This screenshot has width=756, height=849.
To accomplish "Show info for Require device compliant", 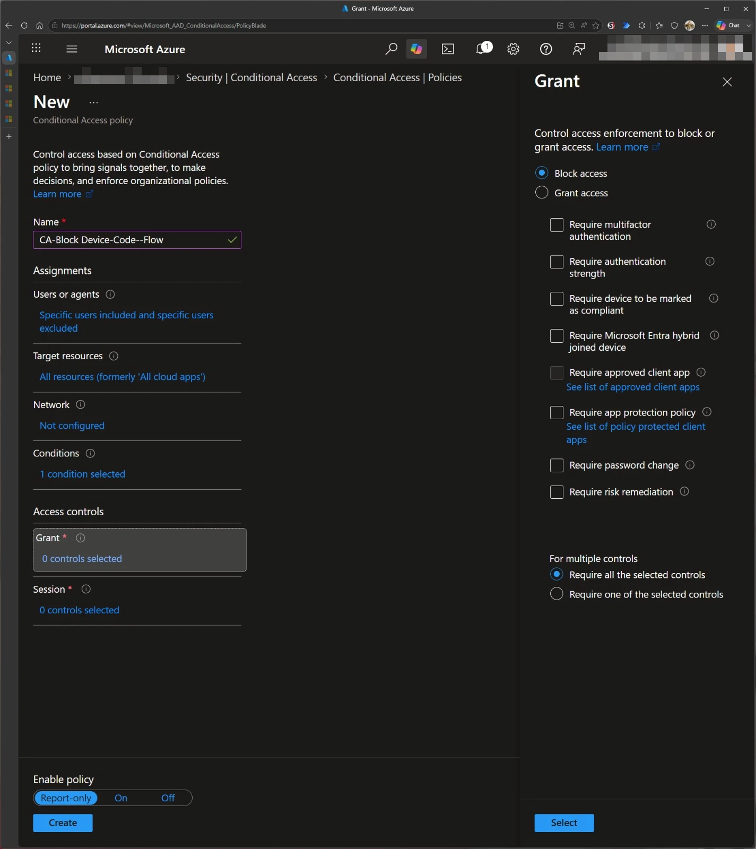I will coord(714,298).
